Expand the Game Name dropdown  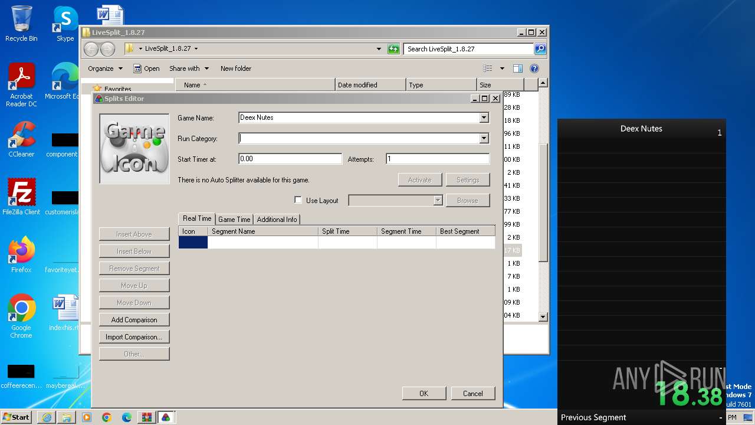484,117
